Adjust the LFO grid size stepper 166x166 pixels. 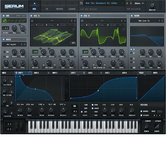pyautogui.click(x=75, y=111)
